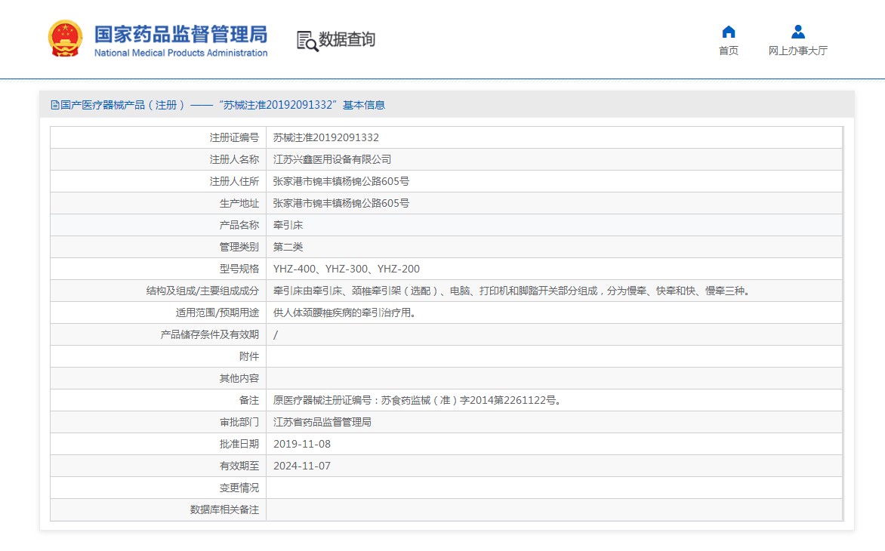Select the 产品名称 label cell
The image size is (885, 551).
[158, 225]
